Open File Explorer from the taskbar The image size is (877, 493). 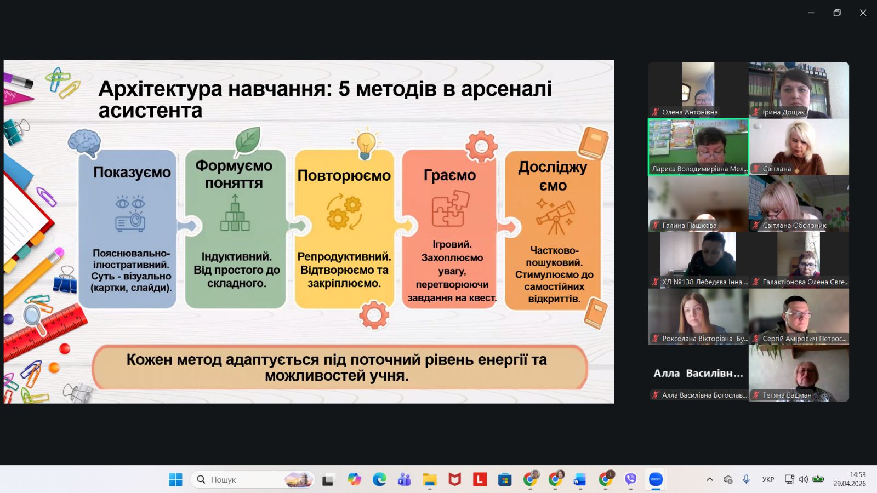point(429,479)
